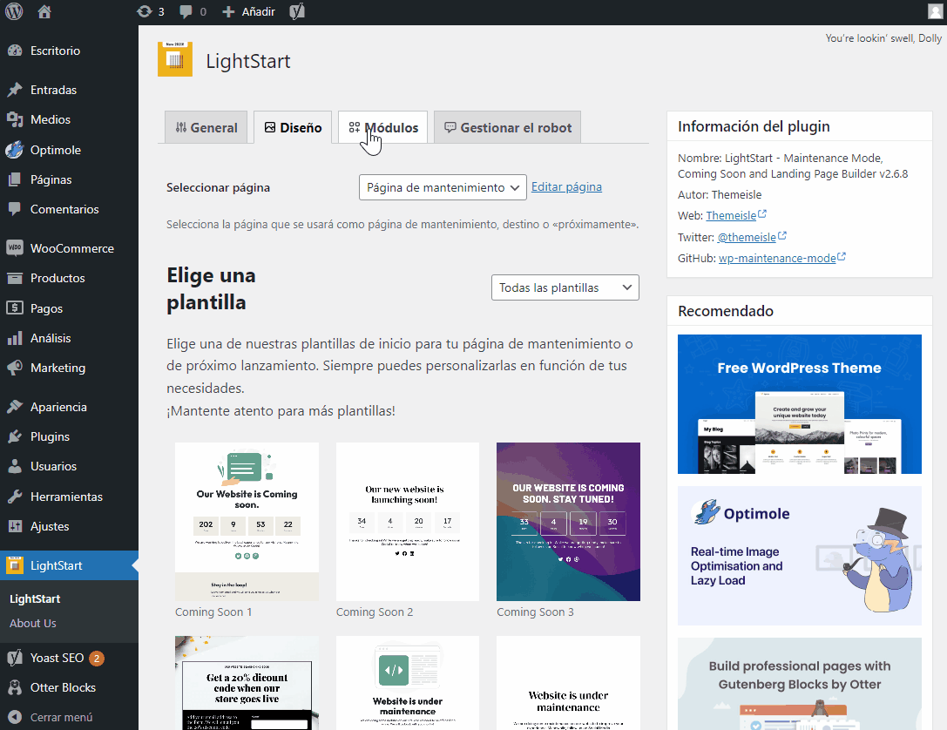The height and width of the screenshot is (730, 947).
Task: Click the Análisis chart icon in the sidebar
Action: pos(15,337)
